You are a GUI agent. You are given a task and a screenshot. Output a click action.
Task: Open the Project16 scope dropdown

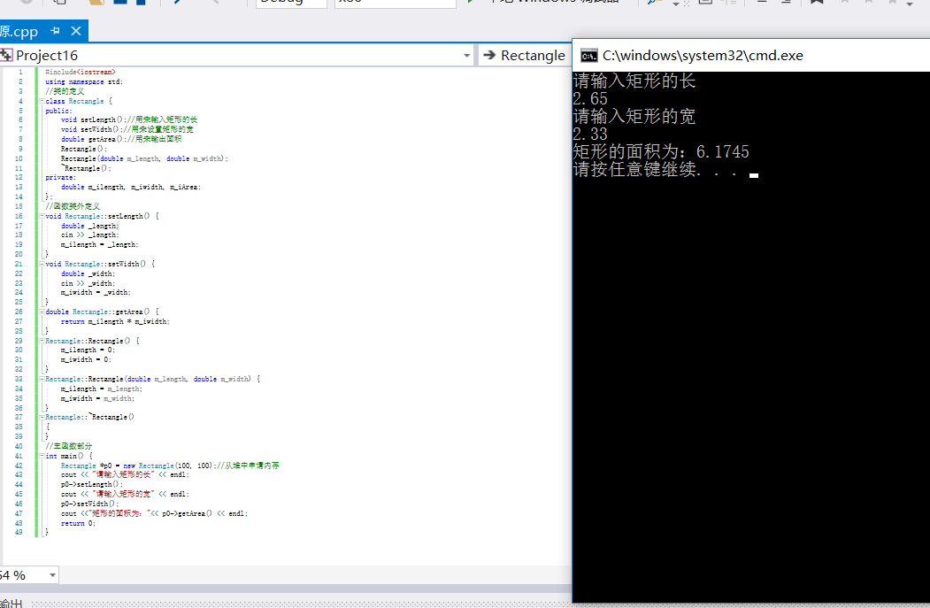click(x=467, y=56)
